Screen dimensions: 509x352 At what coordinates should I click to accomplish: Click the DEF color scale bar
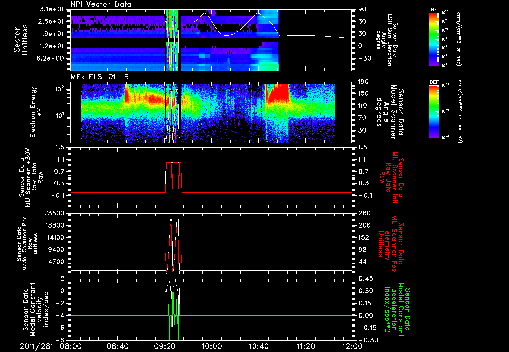pyautogui.click(x=434, y=111)
